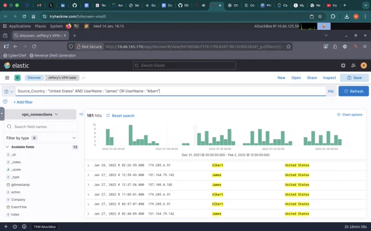Image resolution: width=371 pixels, height=231 pixels.
Task: Click the Chrome downloads icon
Action: click(346, 16)
